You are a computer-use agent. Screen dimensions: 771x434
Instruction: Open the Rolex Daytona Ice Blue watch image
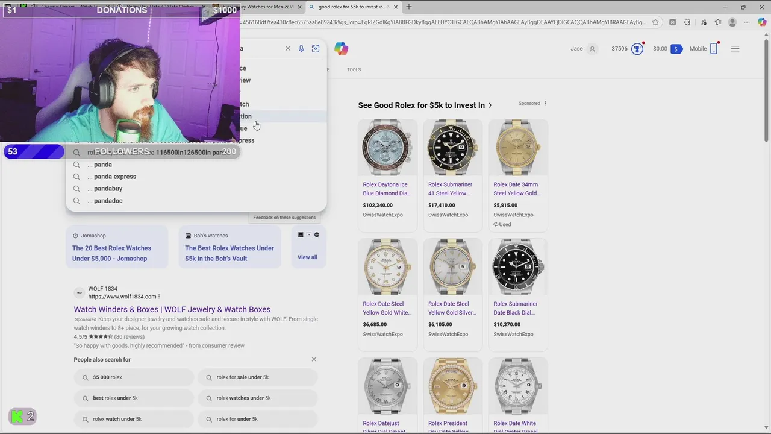coord(387,148)
